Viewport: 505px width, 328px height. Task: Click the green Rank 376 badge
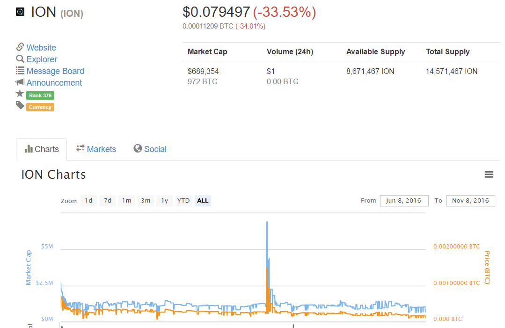click(40, 95)
